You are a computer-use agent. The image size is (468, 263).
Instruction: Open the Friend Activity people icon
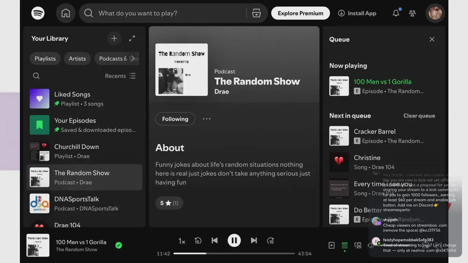pyautogui.click(x=412, y=13)
